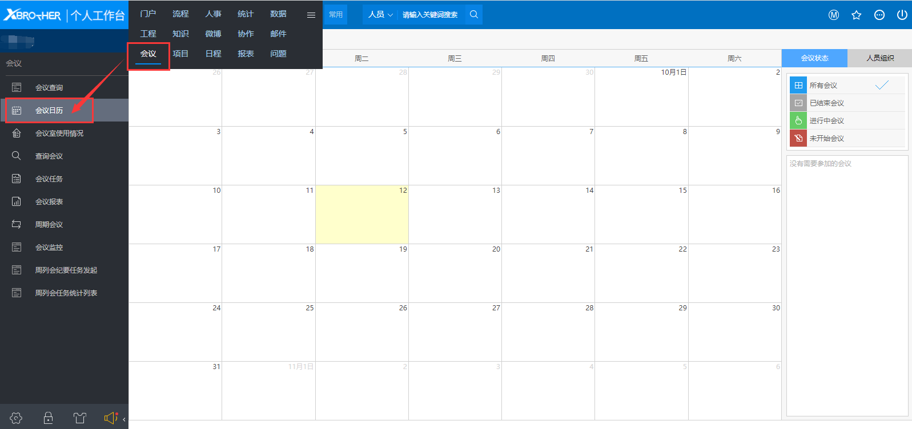Open the more options ellipsis icon
The image size is (912, 429).
[879, 15]
